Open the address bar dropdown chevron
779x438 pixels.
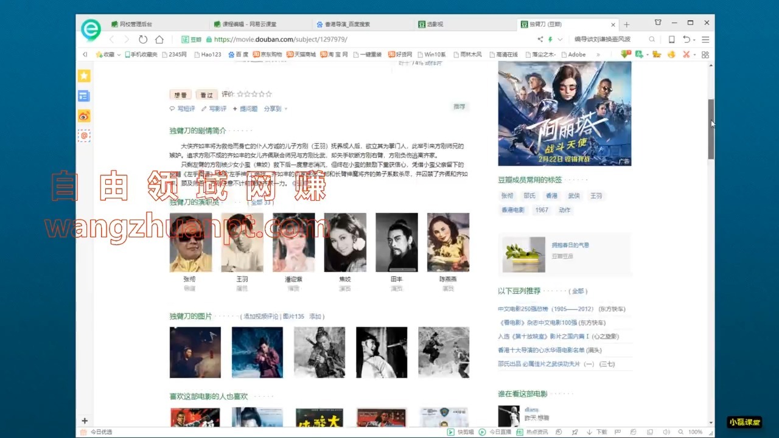pos(560,40)
